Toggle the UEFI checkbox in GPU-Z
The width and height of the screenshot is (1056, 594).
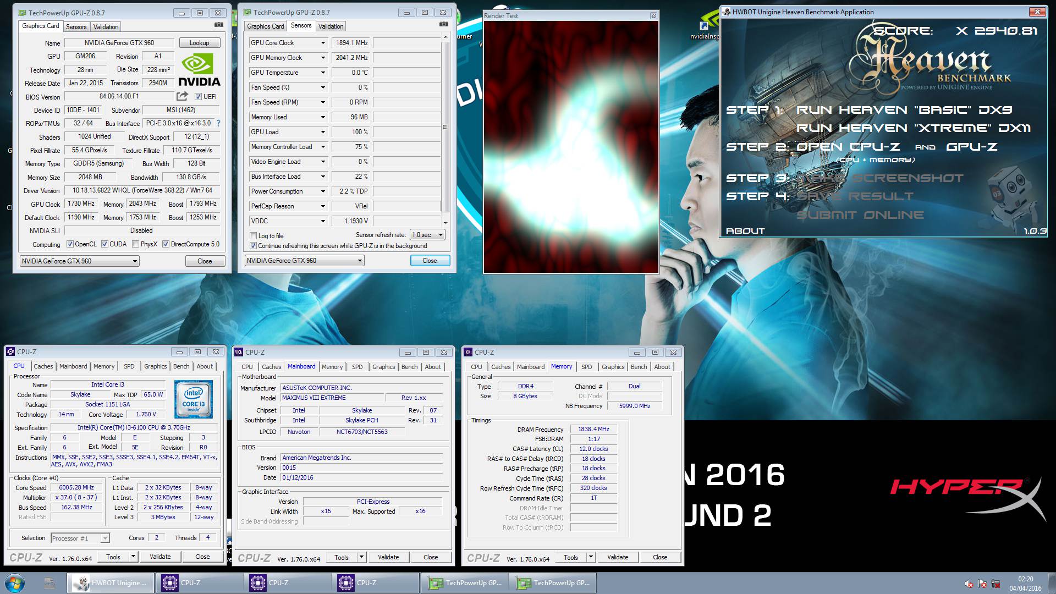[198, 97]
